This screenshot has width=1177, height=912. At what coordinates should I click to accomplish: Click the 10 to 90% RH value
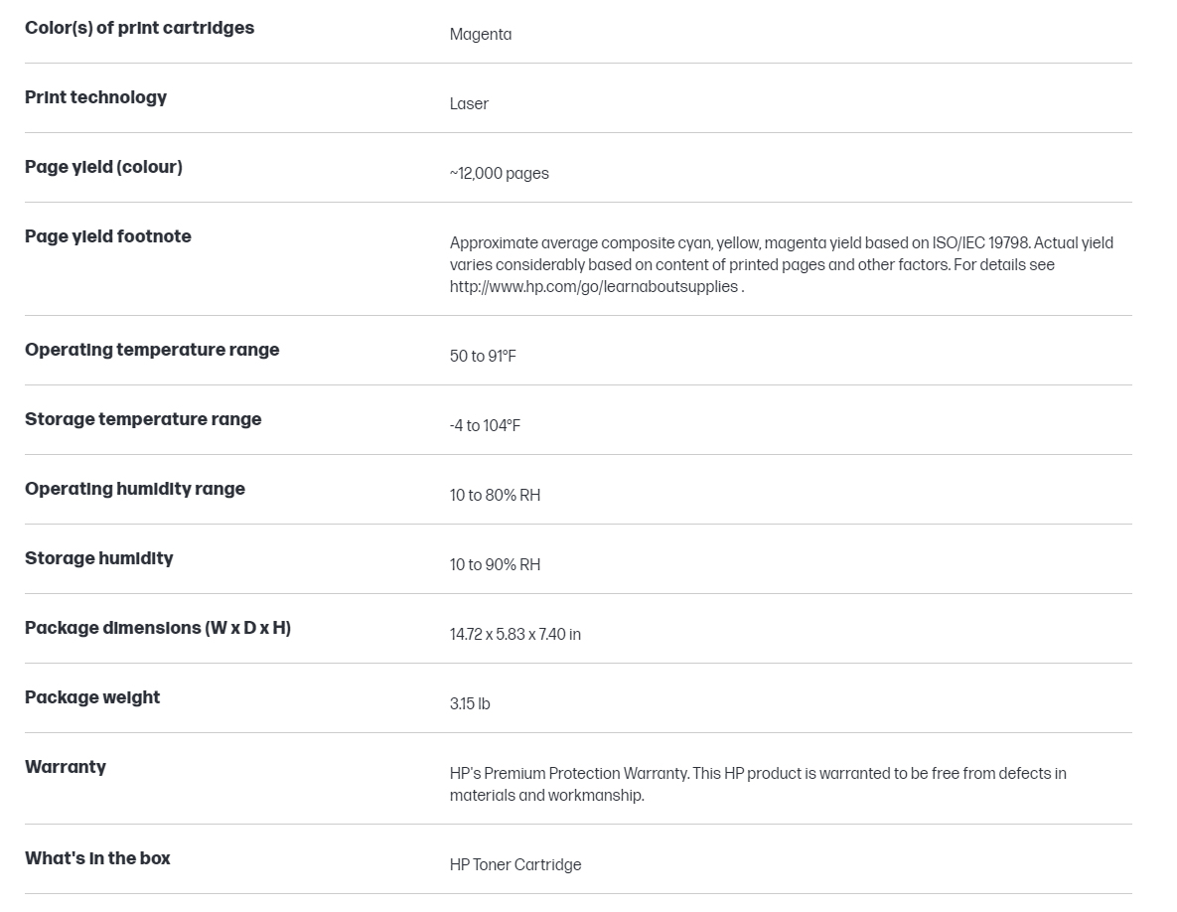(x=495, y=564)
